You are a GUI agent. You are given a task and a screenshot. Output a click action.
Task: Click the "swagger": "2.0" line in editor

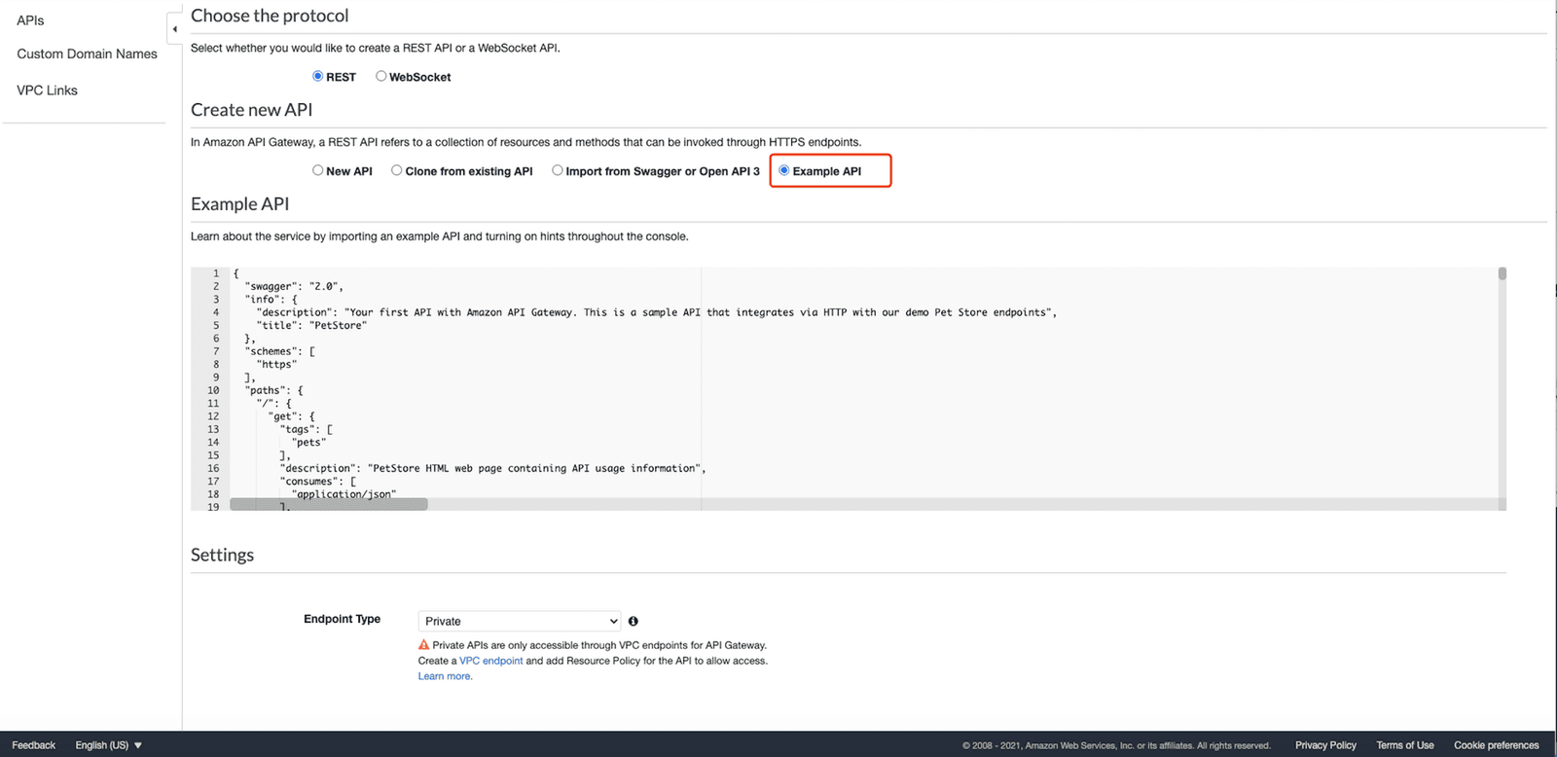(294, 286)
